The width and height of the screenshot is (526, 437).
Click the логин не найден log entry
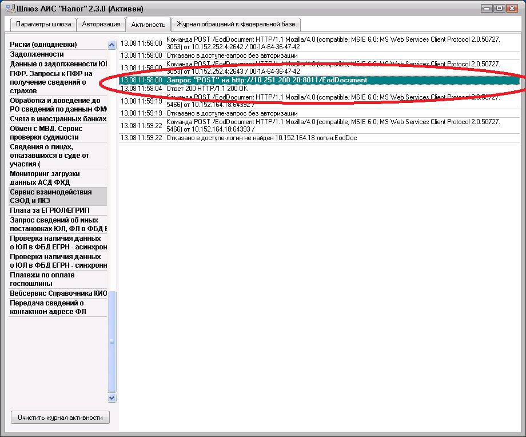[261, 138]
